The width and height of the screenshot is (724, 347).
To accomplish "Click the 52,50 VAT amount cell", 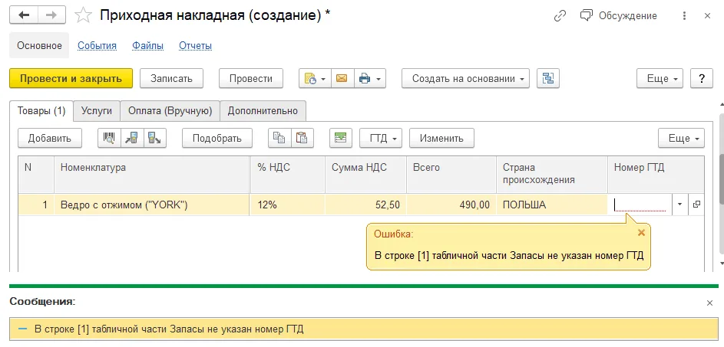I will 365,205.
